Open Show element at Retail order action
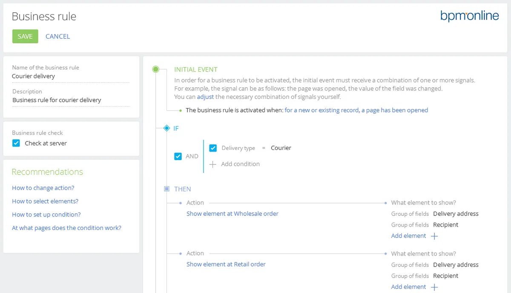The image size is (511, 293). click(226, 264)
